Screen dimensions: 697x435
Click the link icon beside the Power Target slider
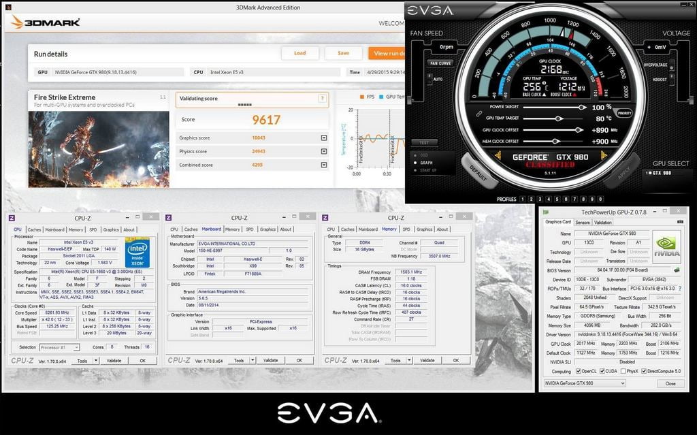click(x=479, y=113)
